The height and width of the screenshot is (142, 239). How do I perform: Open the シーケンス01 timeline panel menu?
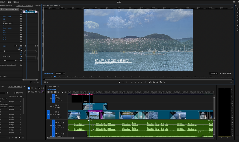[x=58, y=87]
